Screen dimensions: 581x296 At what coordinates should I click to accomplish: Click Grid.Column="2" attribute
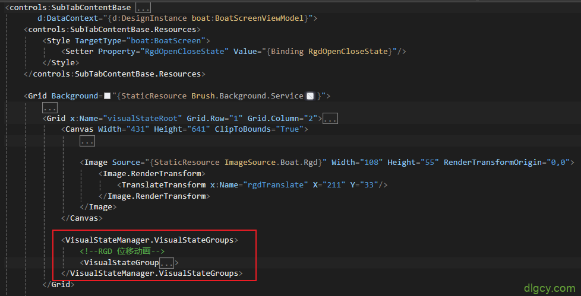pos(282,119)
